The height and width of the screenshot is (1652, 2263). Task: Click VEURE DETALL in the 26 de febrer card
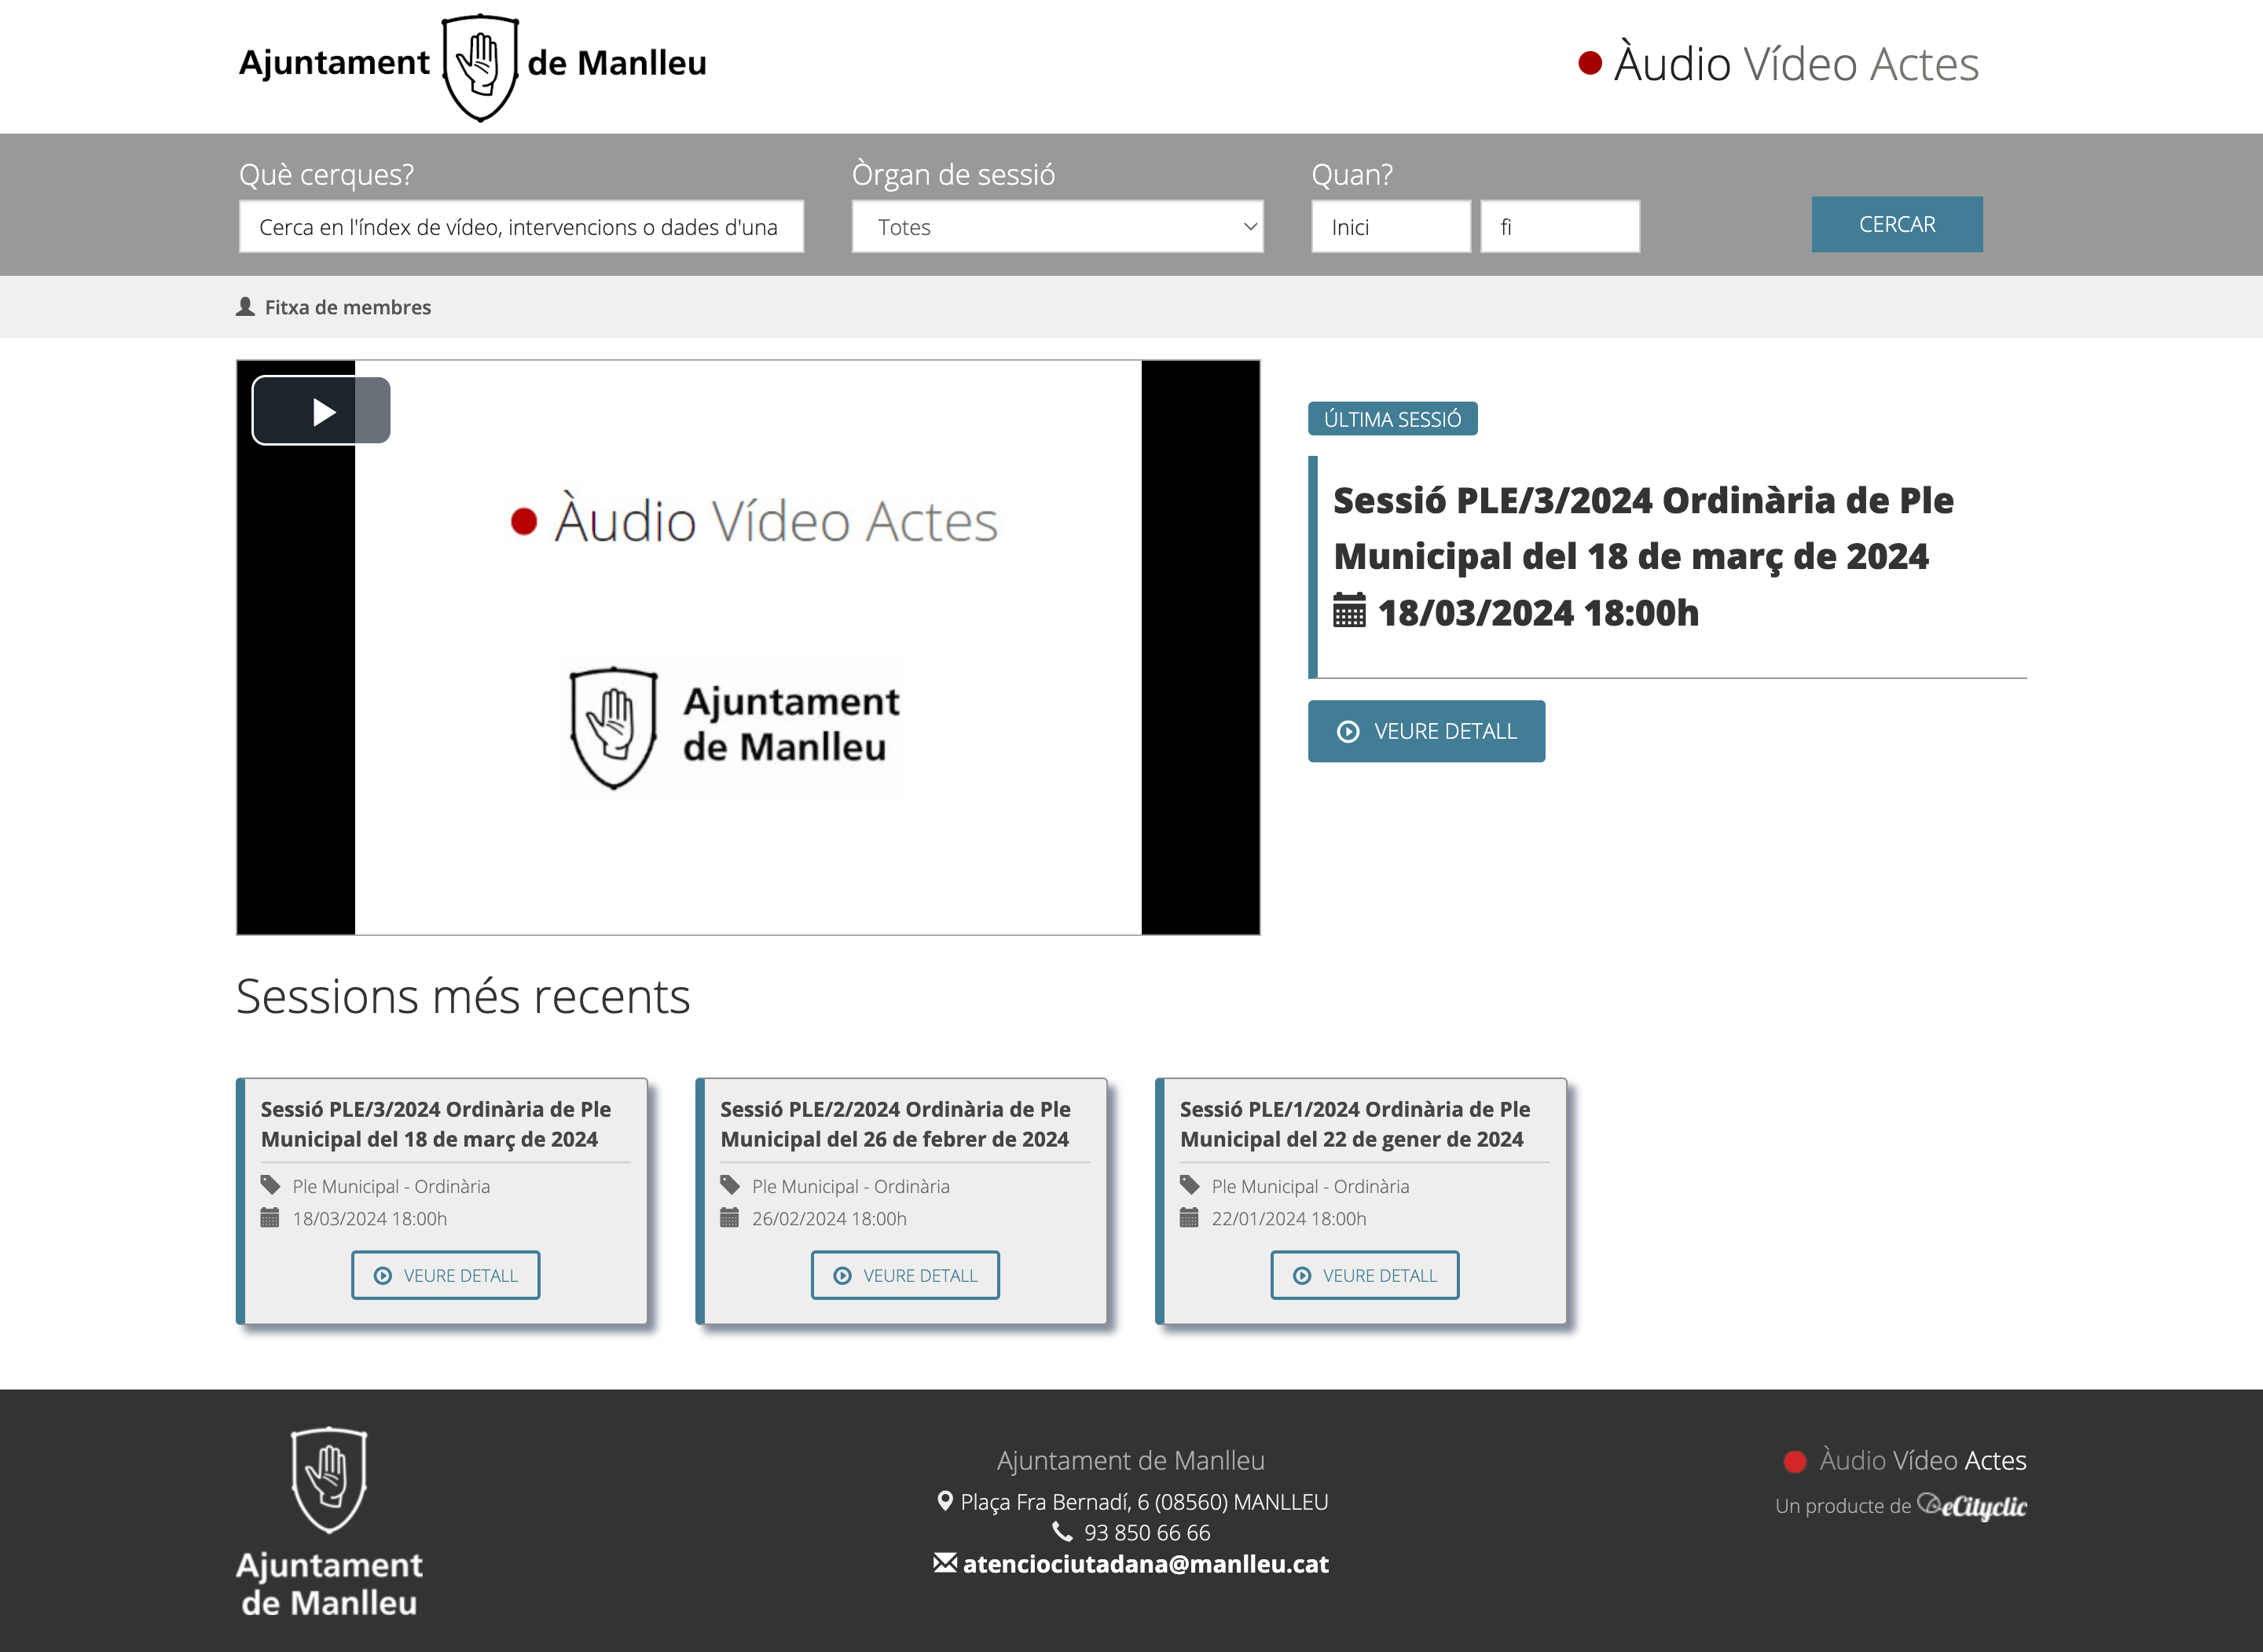[x=906, y=1275]
